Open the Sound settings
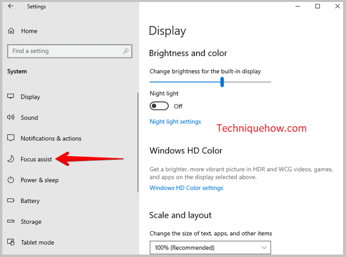Image resolution: width=346 pixels, height=257 pixels. 29,117
